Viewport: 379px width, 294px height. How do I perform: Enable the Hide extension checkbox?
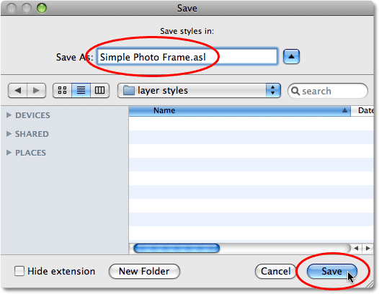[19, 271]
